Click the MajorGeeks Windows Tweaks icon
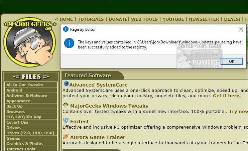This screenshot has height=151, width=248. point(66,105)
